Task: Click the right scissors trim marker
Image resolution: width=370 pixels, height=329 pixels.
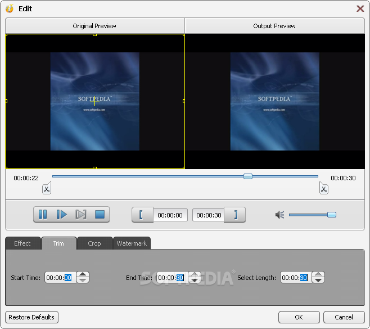Action: click(323, 188)
